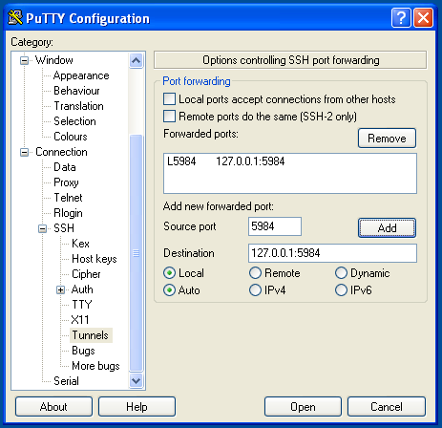This screenshot has height=428, width=442.
Task: Open the Proxy category
Action: pos(66,182)
